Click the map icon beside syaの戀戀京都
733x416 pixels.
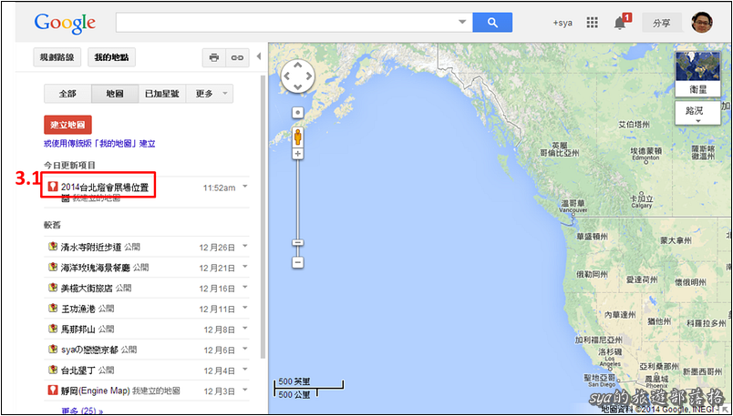click(x=53, y=349)
